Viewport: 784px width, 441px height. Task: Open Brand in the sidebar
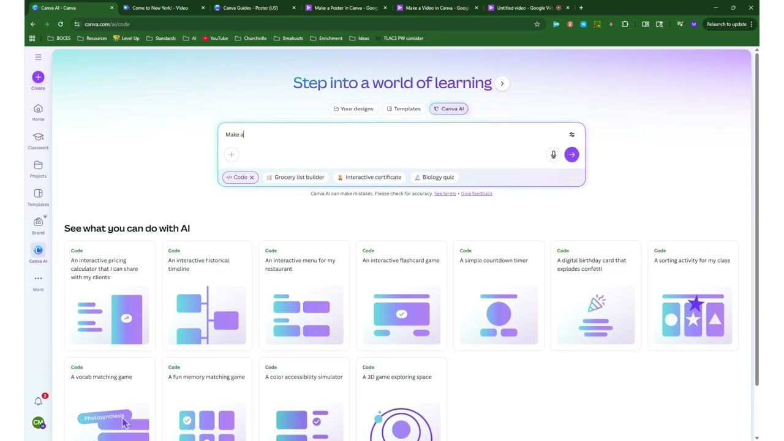click(x=38, y=226)
